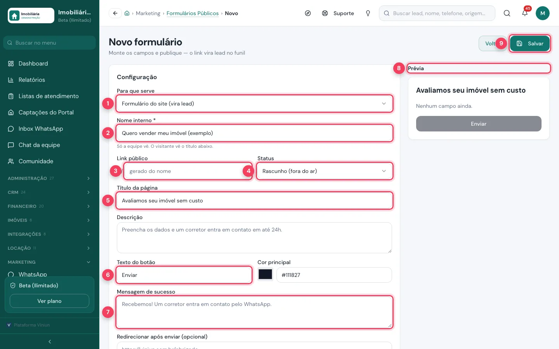Viewport: 559px width, 349px height.
Task: Click the Mensagem de sucesso textarea
Action: 254,312
